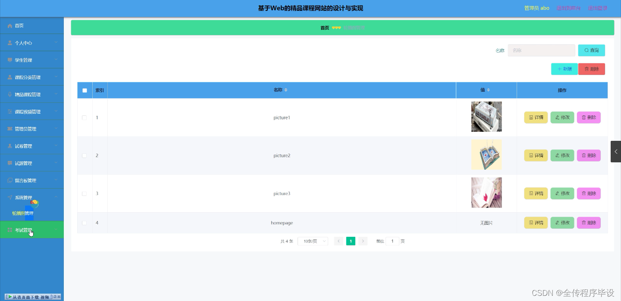Viewport: 621px width, 301px height.
Task: Open the 考试管理 sidebar menu
Action: (x=32, y=230)
